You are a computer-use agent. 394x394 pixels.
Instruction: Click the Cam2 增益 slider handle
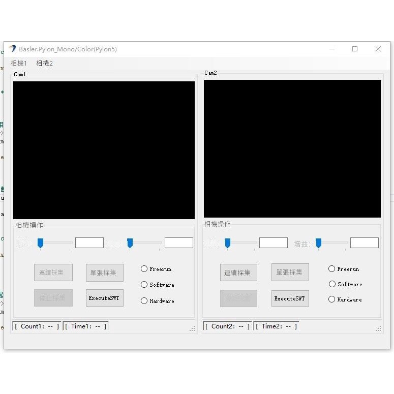coord(319,243)
